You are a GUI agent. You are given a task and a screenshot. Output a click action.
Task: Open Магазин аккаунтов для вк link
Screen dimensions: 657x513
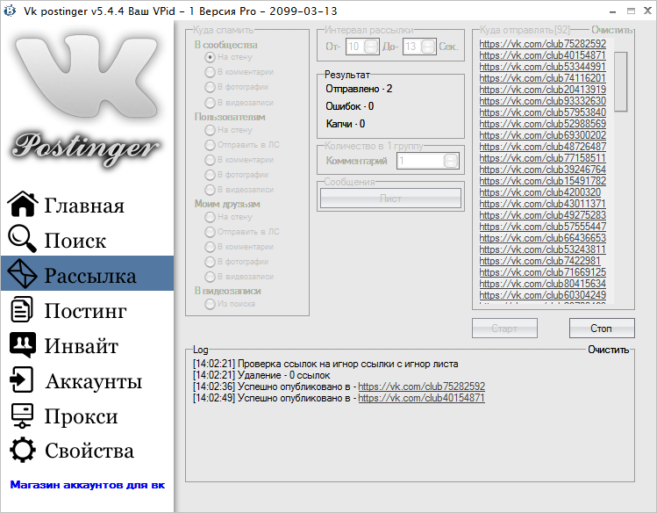[x=88, y=485]
